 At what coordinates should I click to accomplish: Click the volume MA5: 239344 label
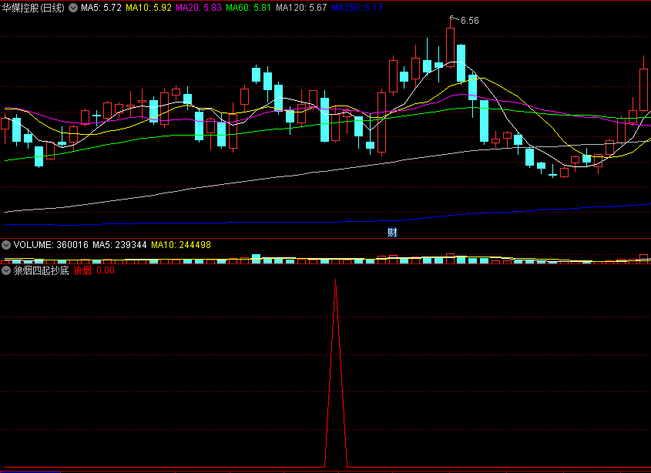(x=119, y=245)
